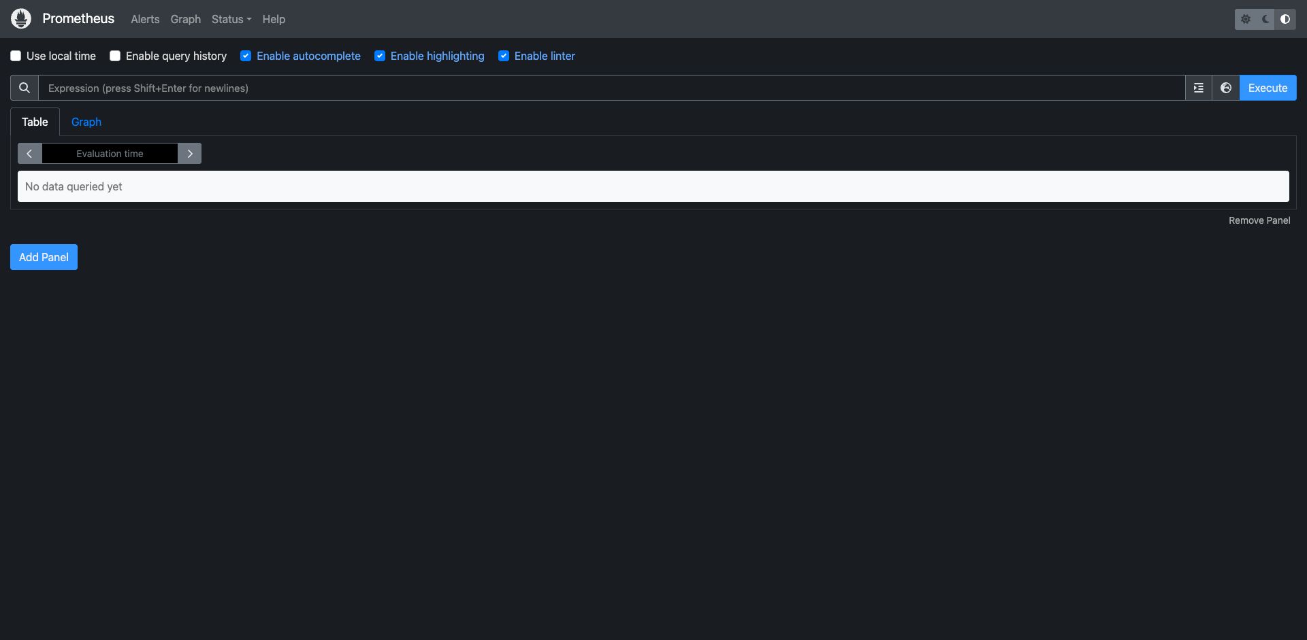Add a new panel
The width and height of the screenshot is (1307, 640).
(x=44, y=257)
